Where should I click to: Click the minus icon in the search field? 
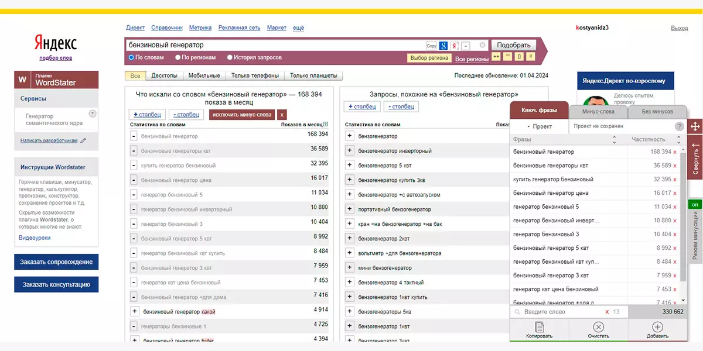coord(466,46)
